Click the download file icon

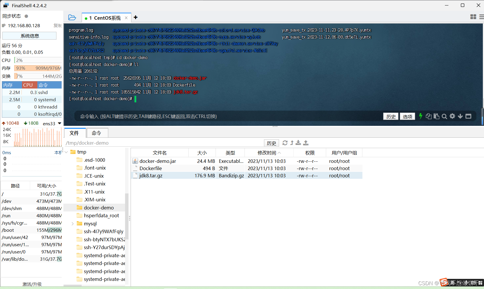[x=298, y=143]
